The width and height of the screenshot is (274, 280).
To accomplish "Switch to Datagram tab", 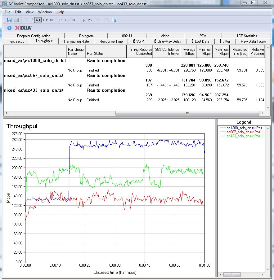I will [x=86, y=36].
